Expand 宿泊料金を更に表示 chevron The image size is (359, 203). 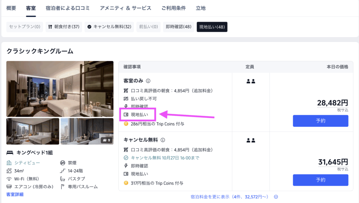276,197
